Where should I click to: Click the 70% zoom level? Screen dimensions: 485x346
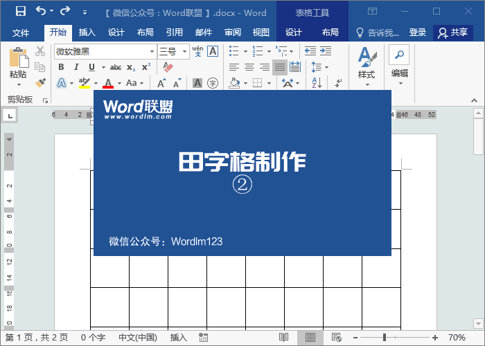(457, 338)
